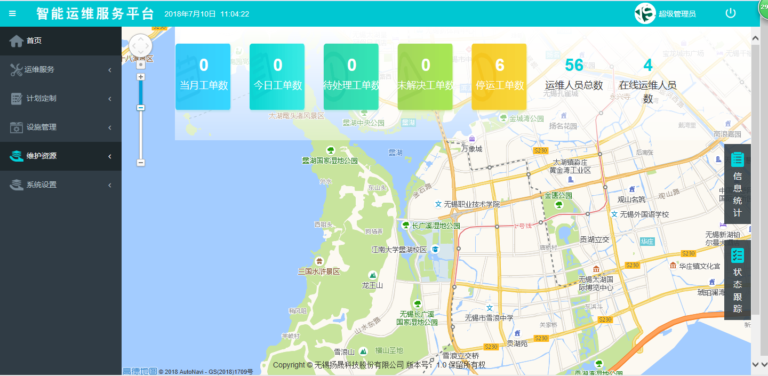Click the power logout icon
This screenshot has width=768, height=376.
pyautogui.click(x=731, y=13)
